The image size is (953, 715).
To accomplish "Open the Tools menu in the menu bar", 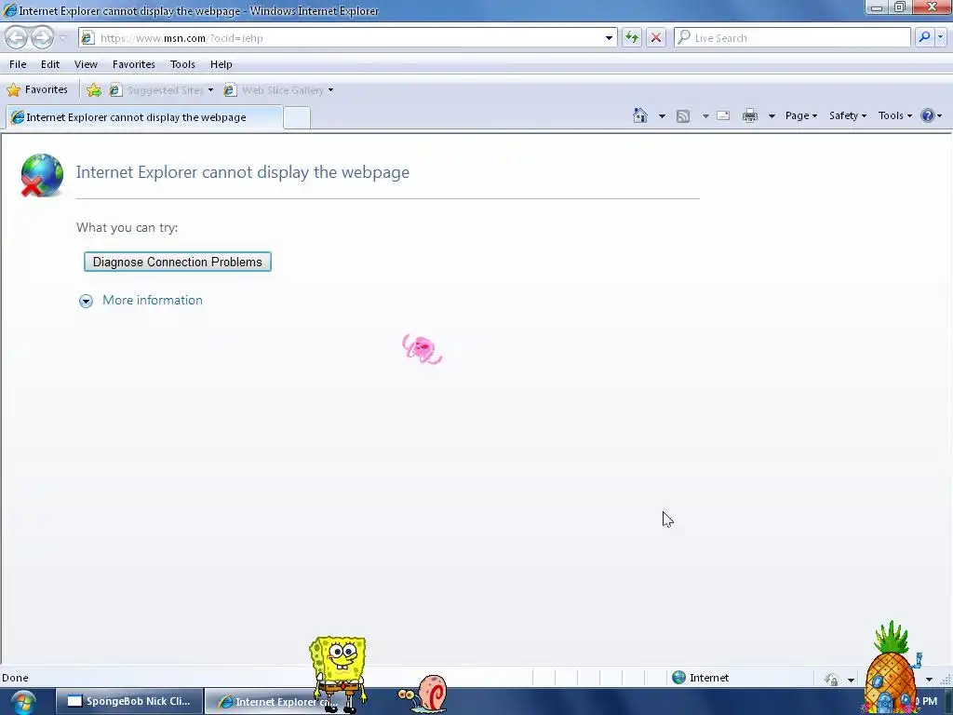I will tap(182, 64).
